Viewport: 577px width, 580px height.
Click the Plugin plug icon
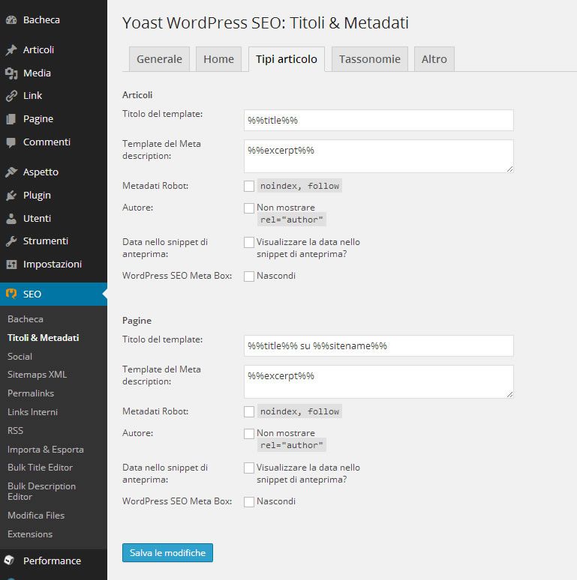(11, 196)
